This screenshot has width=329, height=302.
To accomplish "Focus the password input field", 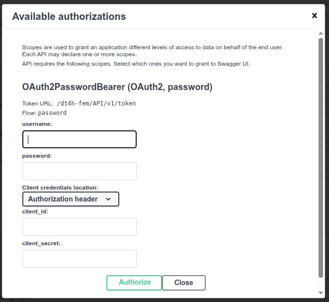I will pyautogui.click(x=80, y=171).
